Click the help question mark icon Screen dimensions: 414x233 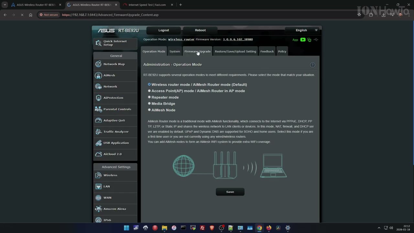[x=312, y=65]
